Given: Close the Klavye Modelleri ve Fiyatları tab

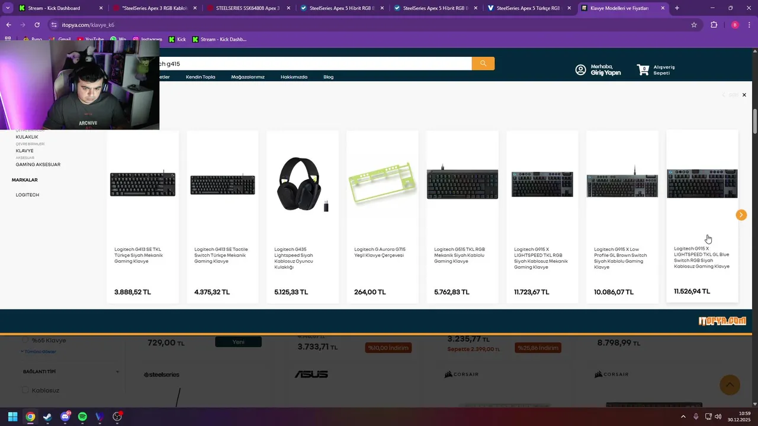Looking at the screenshot, I should tap(663, 8).
